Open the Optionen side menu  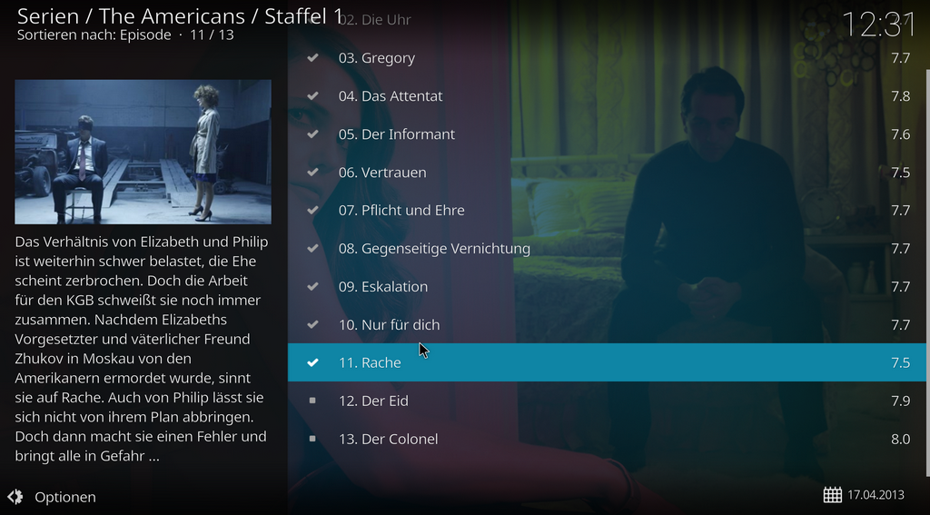52,497
